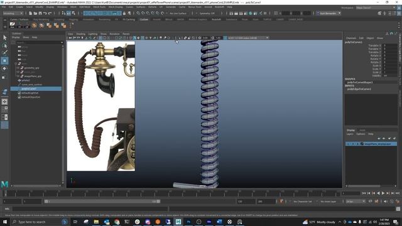This screenshot has width=402, height=226.
Task: Click the lock selection padlock icon
Action: 124,13
